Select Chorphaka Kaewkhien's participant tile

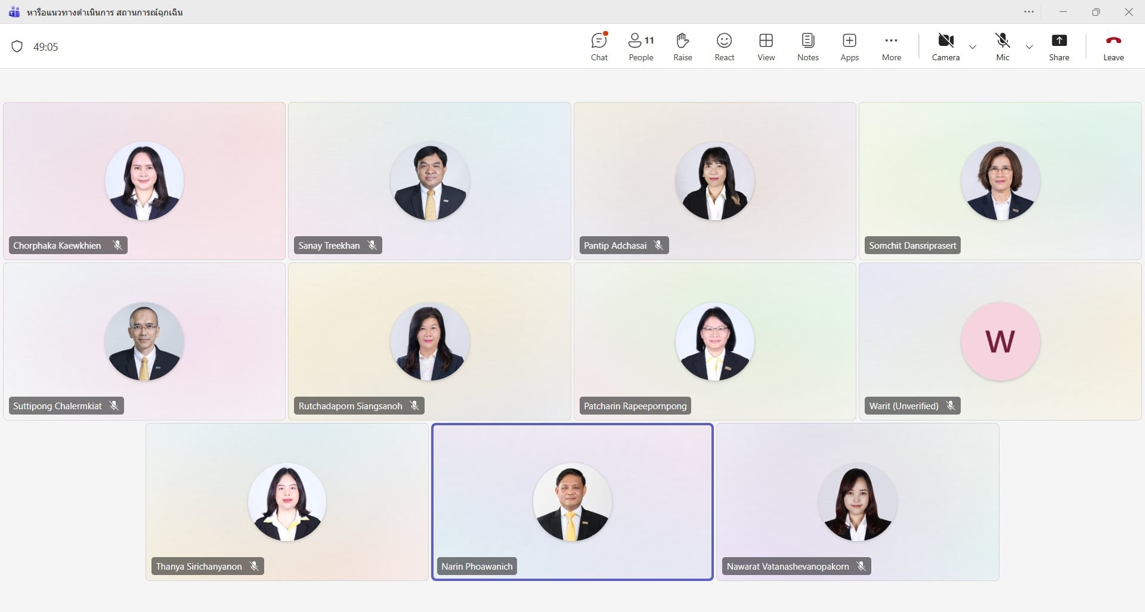coord(144,181)
